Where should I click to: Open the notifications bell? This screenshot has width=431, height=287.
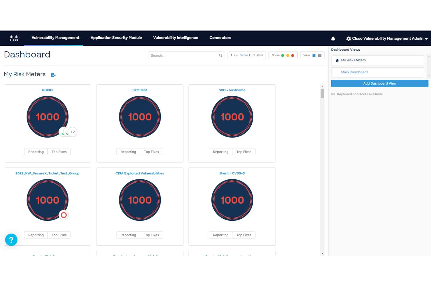(333, 39)
